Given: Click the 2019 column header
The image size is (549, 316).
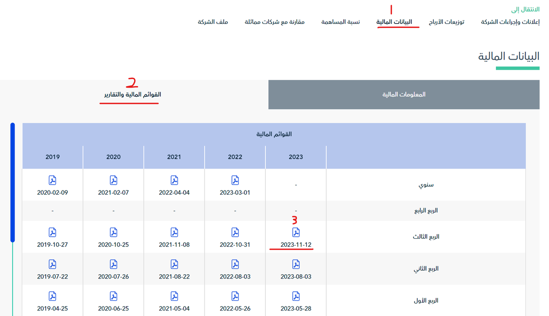Looking at the screenshot, I should (x=53, y=157).
